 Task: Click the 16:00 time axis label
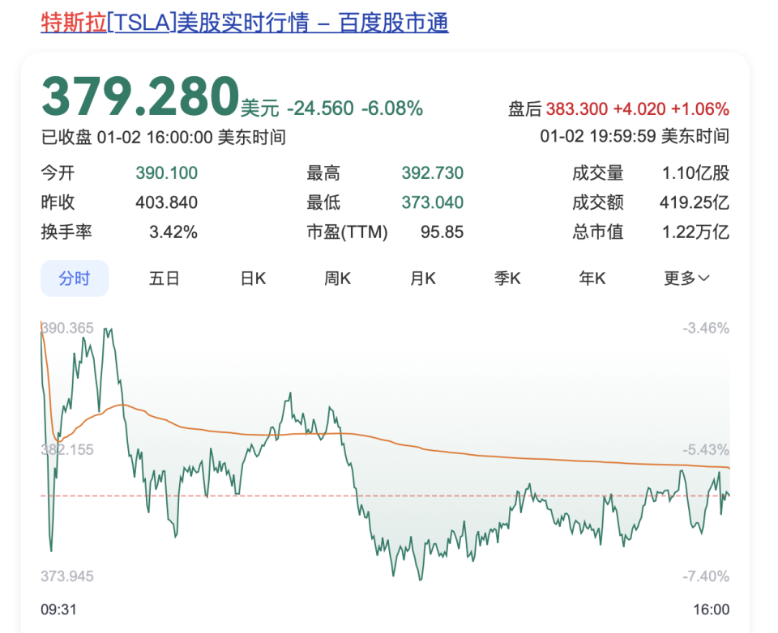711,610
